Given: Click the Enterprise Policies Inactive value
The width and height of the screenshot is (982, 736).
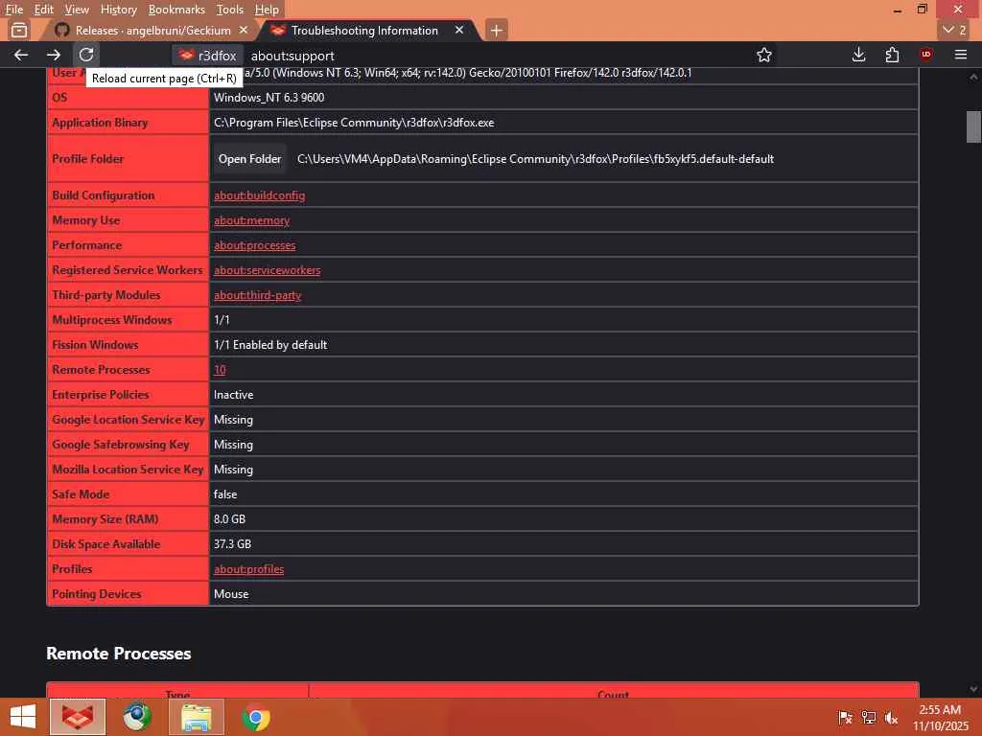Looking at the screenshot, I should (234, 395).
